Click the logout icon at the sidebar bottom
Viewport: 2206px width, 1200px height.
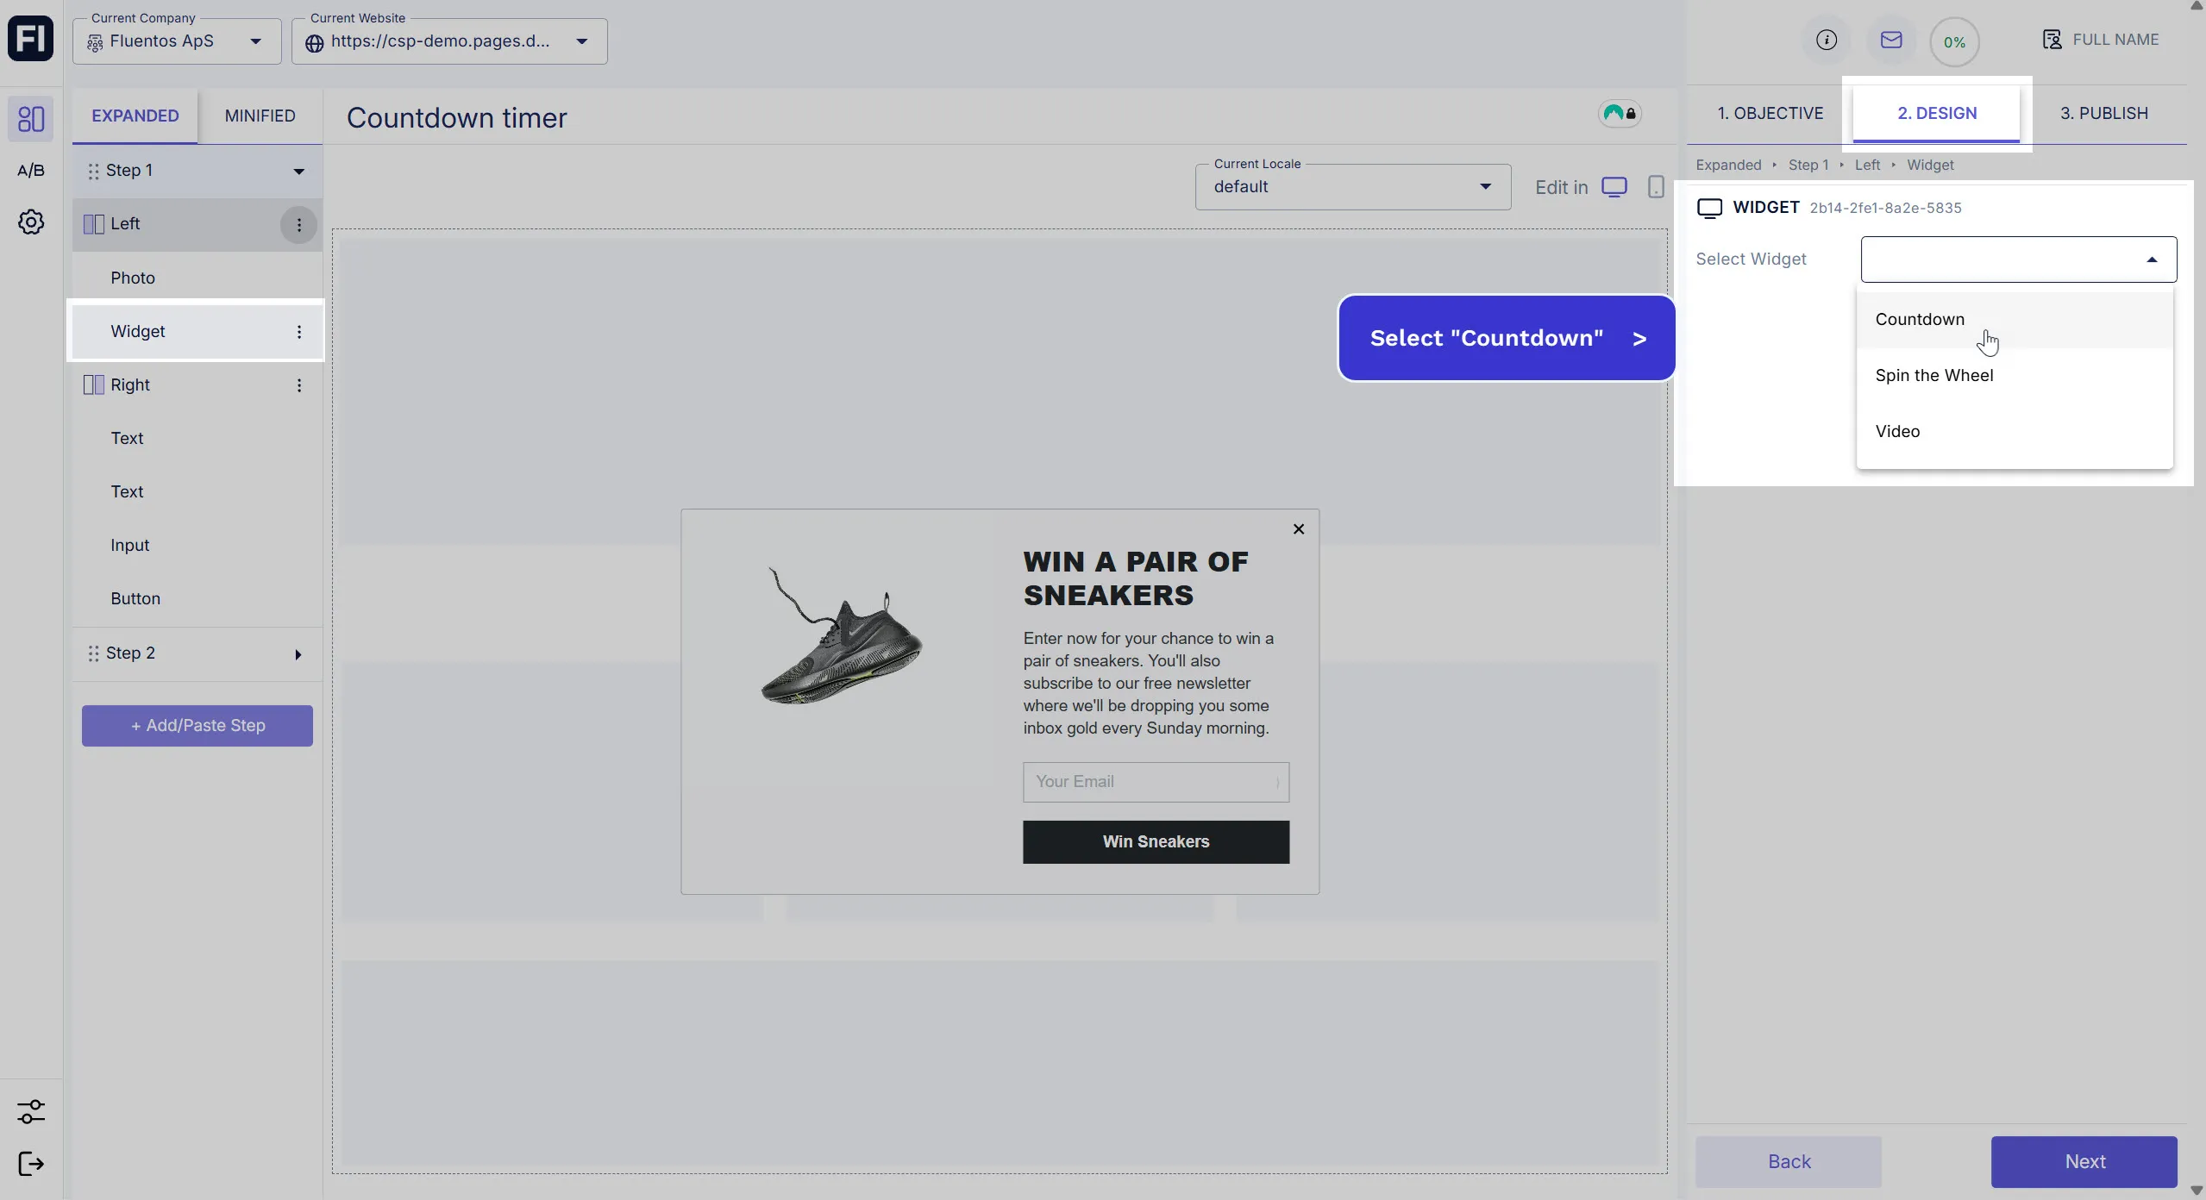(x=31, y=1164)
